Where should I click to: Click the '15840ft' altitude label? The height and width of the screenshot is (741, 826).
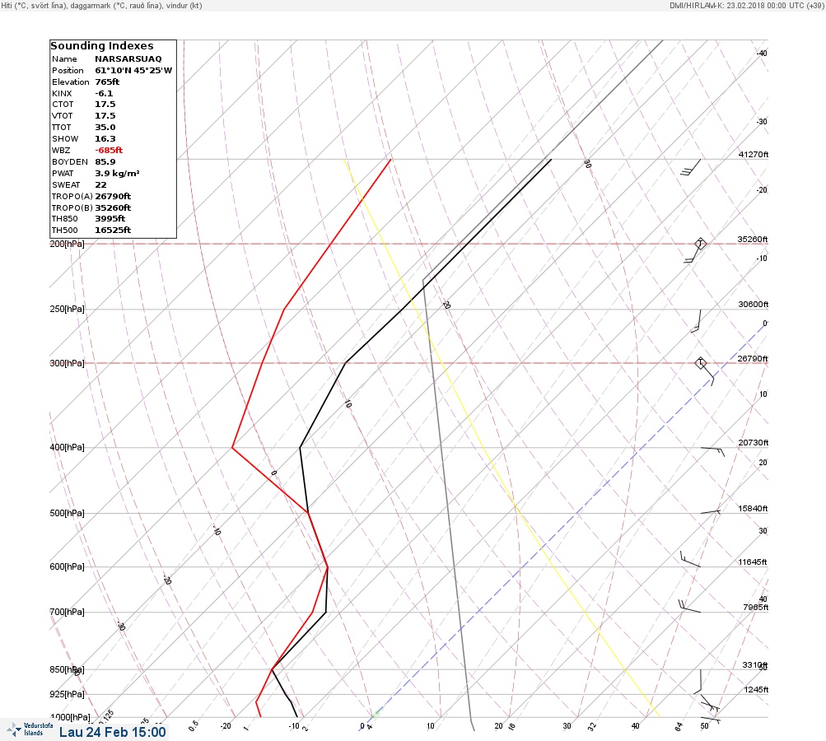[x=753, y=508]
